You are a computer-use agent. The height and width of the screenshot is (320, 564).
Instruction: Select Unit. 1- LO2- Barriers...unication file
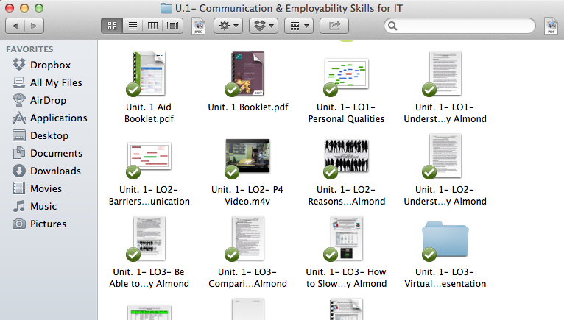[149, 156]
